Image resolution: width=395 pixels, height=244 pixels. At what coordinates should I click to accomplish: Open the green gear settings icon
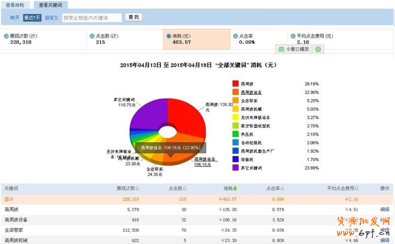tap(318, 49)
